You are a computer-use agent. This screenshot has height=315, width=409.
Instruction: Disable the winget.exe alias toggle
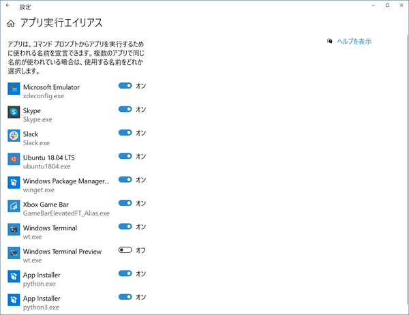(125, 180)
